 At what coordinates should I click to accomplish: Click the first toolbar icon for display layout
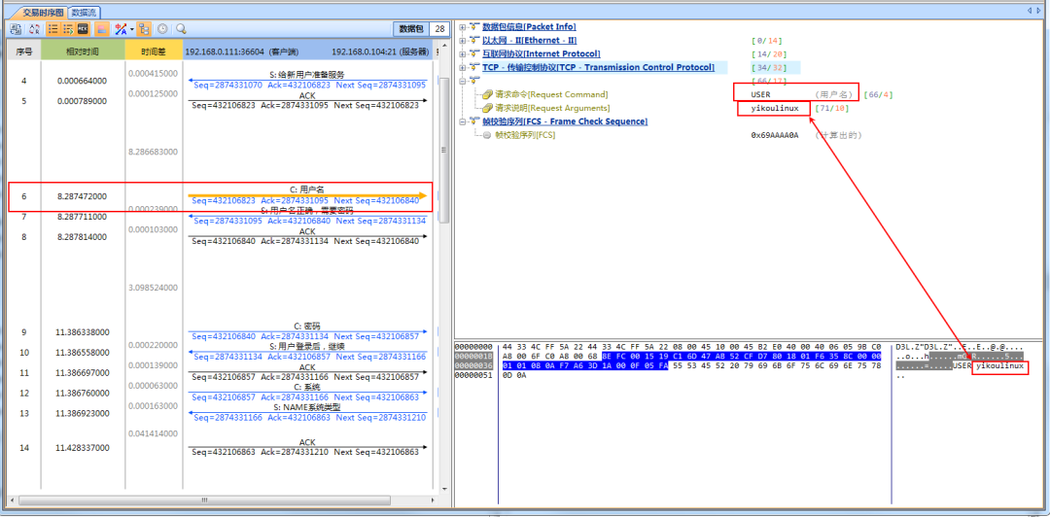pos(17,29)
